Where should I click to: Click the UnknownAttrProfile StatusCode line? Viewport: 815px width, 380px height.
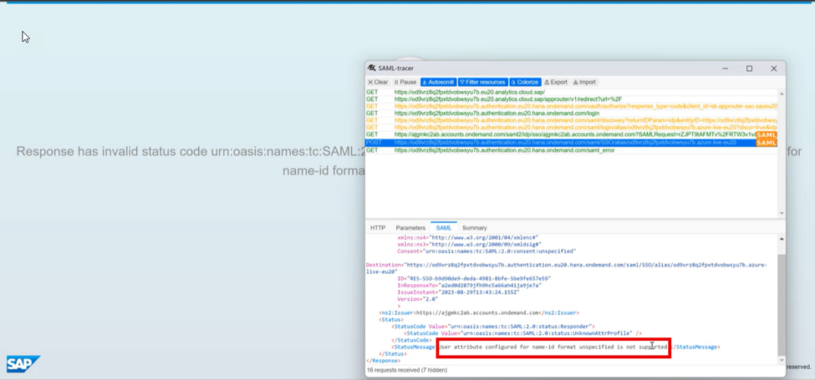coord(523,333)
